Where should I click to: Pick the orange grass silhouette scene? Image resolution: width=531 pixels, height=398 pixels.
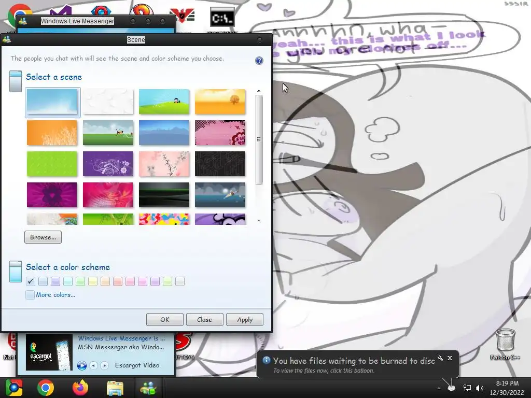tap(52, 133)
